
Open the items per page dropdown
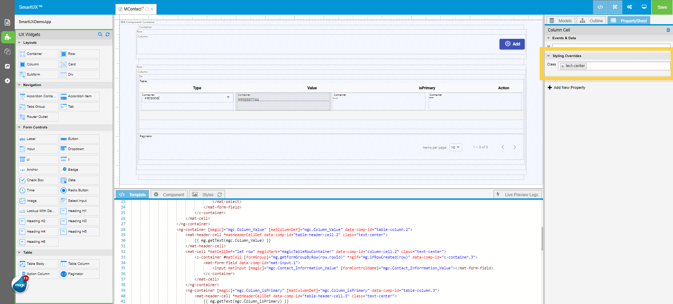point(456,147)
